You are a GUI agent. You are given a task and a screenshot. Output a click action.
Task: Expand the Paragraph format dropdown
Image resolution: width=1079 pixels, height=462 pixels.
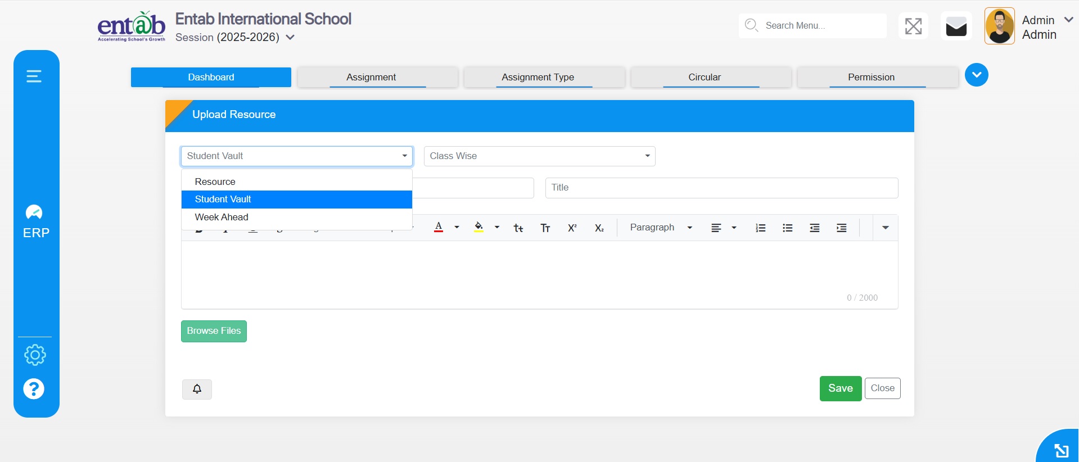click(660, 228)
